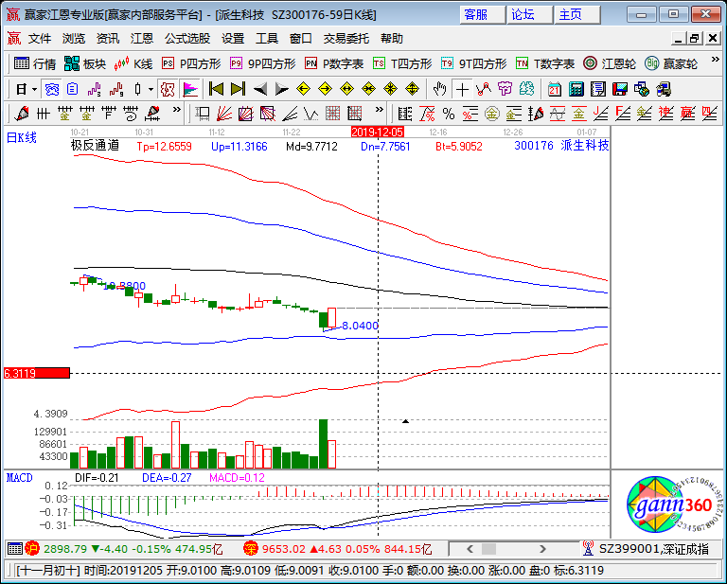727x584 pixels.
Task: Click yellow diamond left-arrow shift icon
Action: pyautogui.click(x=303, y=89)
